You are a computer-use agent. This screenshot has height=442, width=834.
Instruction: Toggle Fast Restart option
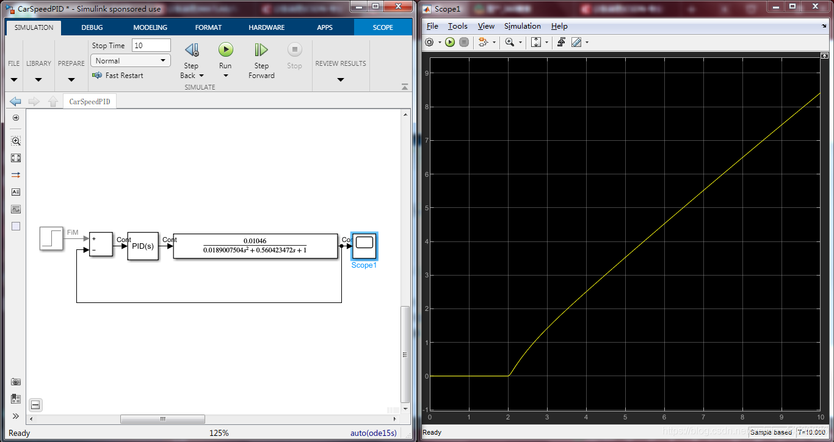[x=118, y=76]
